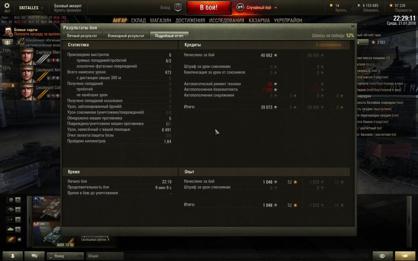418x261 pixels.
Task: Toggle the Ускоренное обучение checkbox
Action: tap(23, 40)
